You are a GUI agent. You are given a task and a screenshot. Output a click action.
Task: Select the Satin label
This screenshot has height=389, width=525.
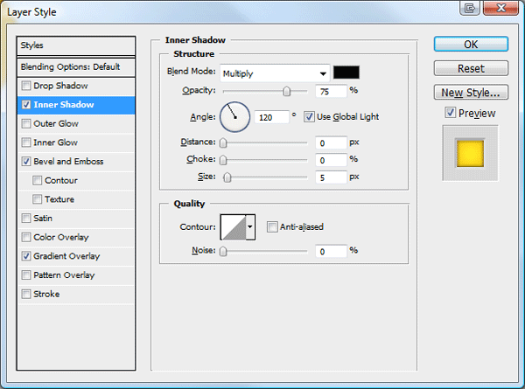(43, 219)
